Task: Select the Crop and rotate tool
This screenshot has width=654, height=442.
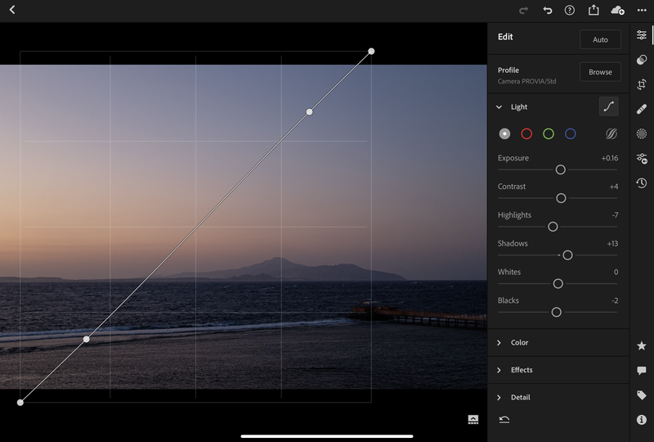Action: pyautogui.click(x=642, y=84)
